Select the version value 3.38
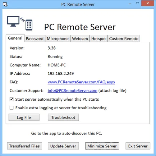The height and width of the screenshot is (156, 156). (x=52, y=48)
